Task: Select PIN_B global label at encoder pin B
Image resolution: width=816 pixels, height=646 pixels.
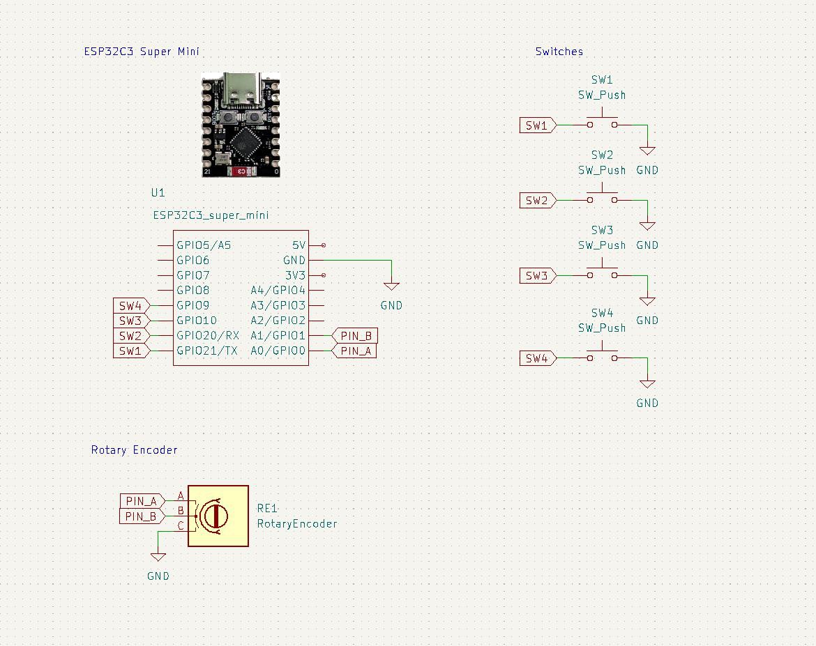Action: point(142,516)
